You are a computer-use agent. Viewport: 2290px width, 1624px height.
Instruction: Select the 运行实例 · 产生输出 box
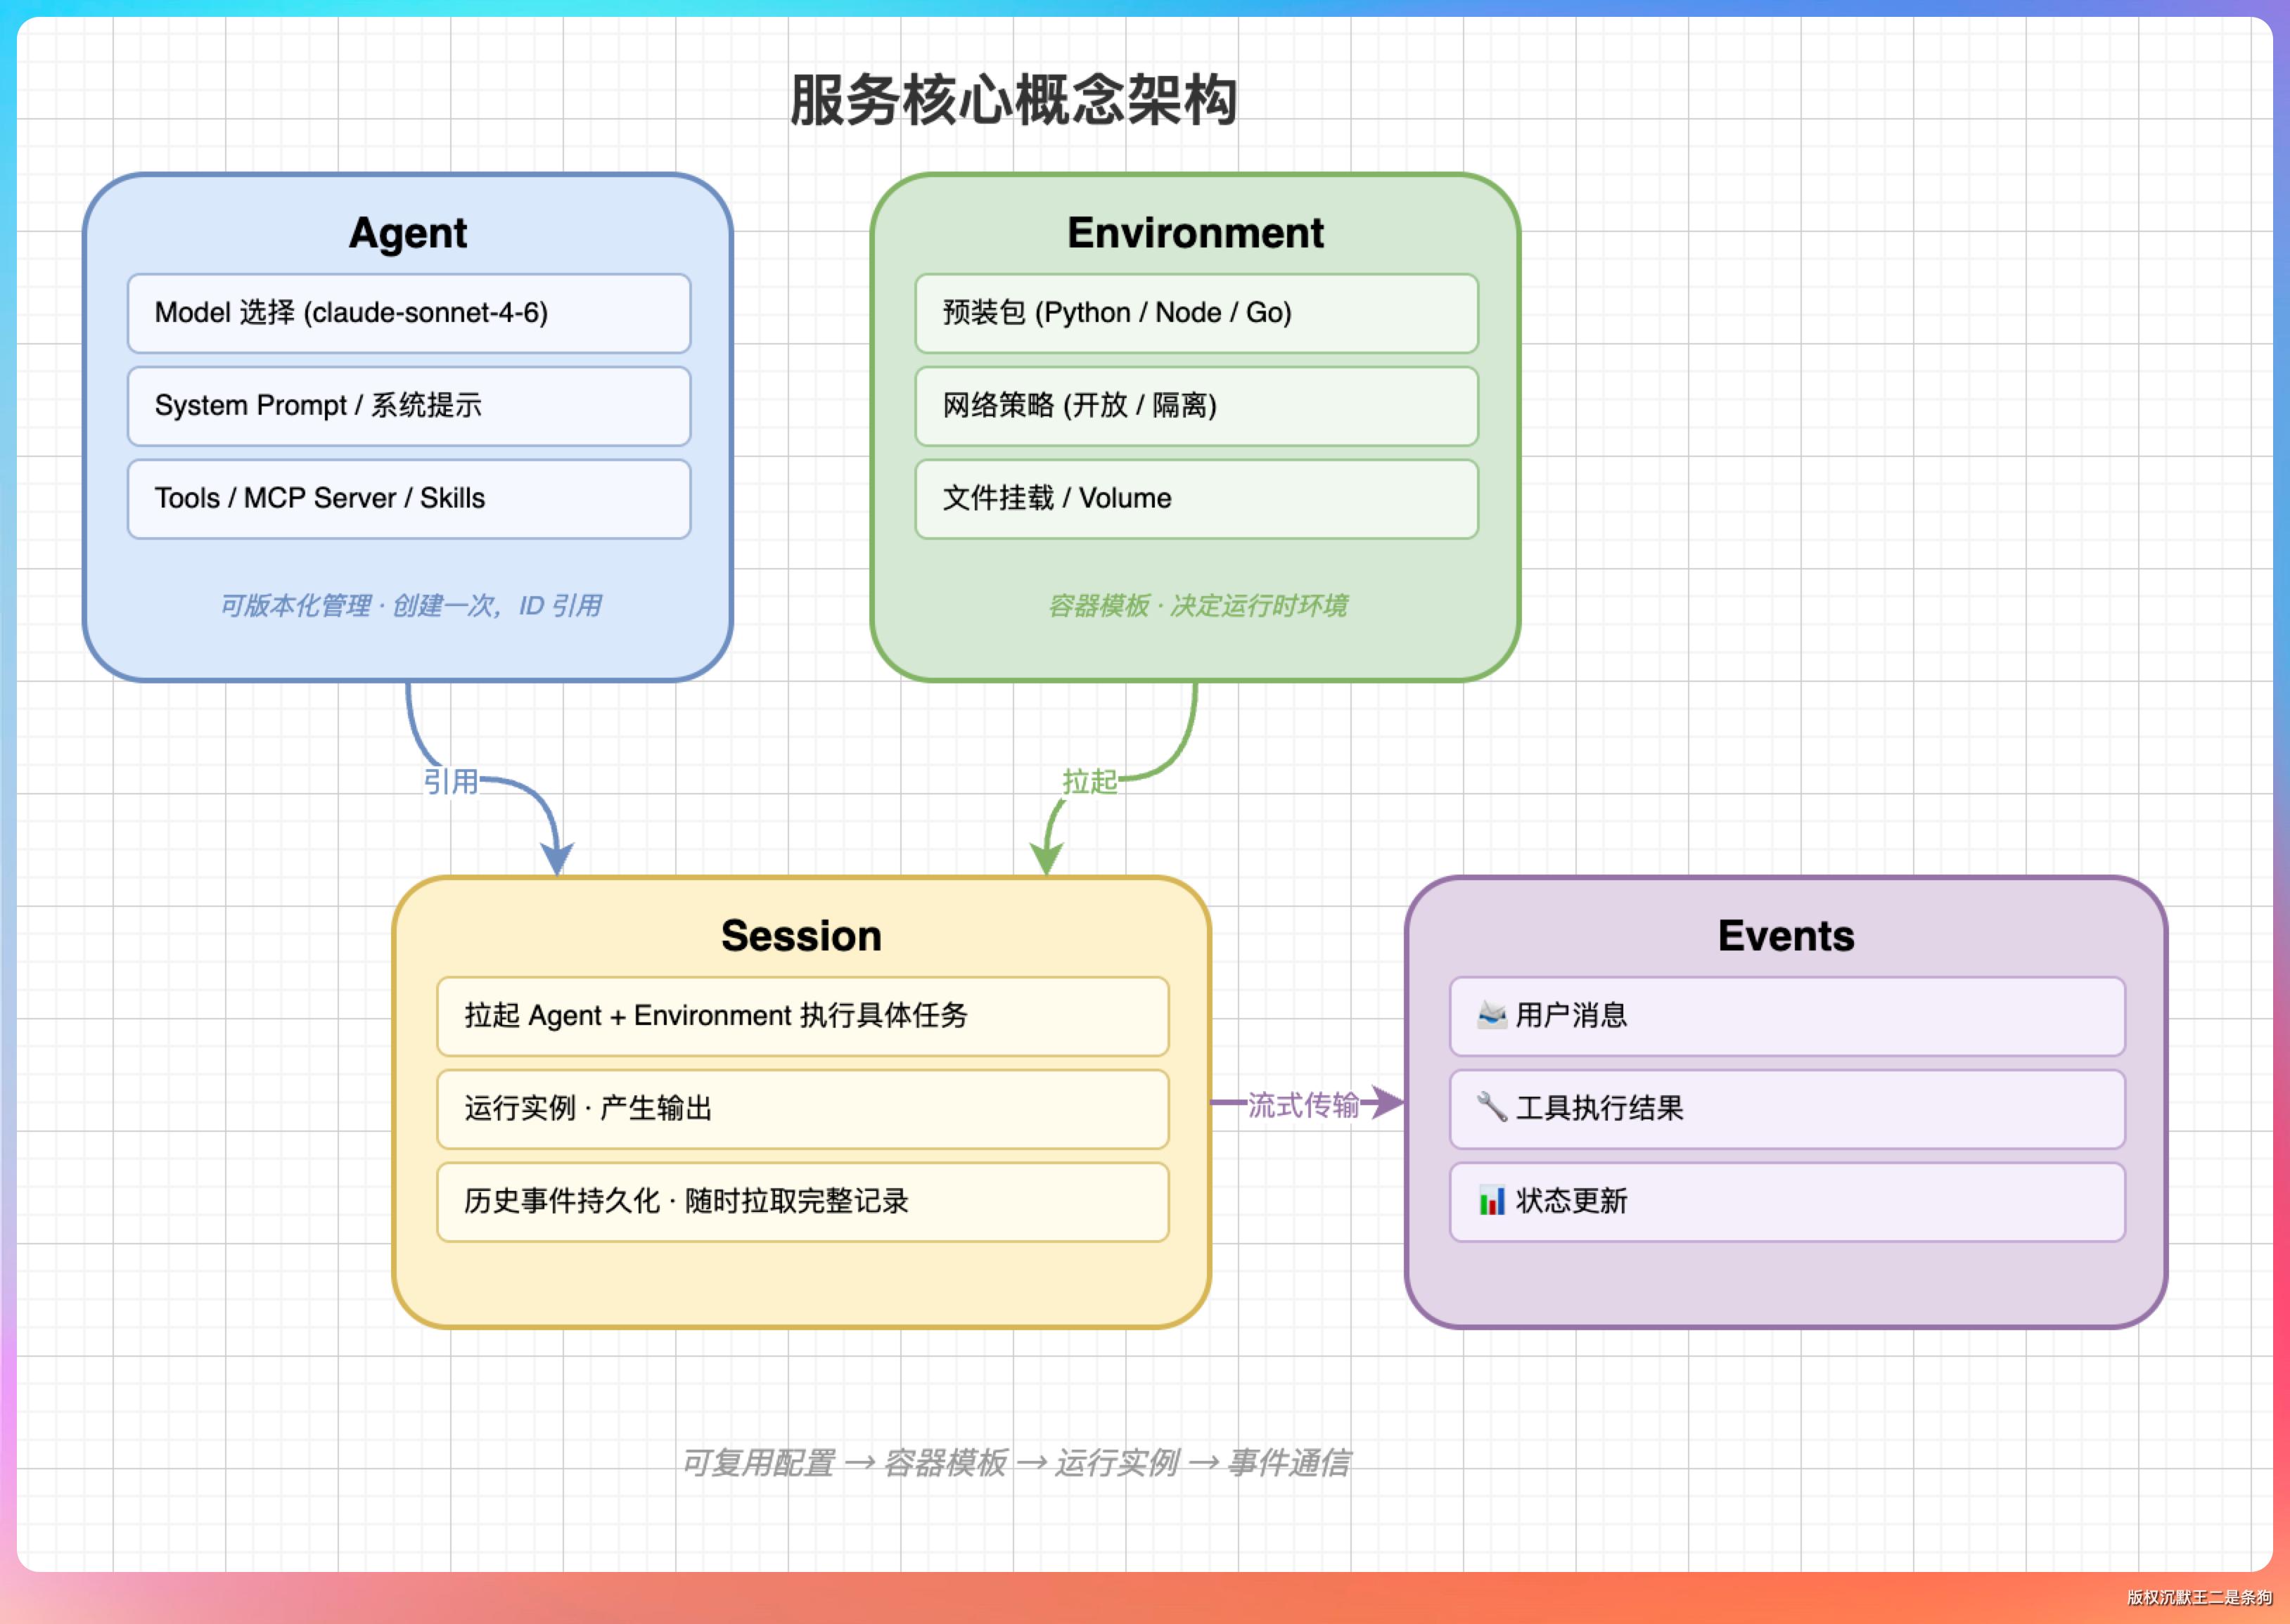click(x=802, y=1108)
